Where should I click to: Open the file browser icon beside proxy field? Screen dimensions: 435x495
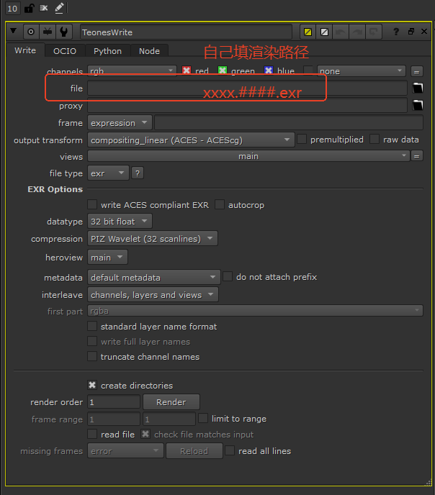(417, 106)
